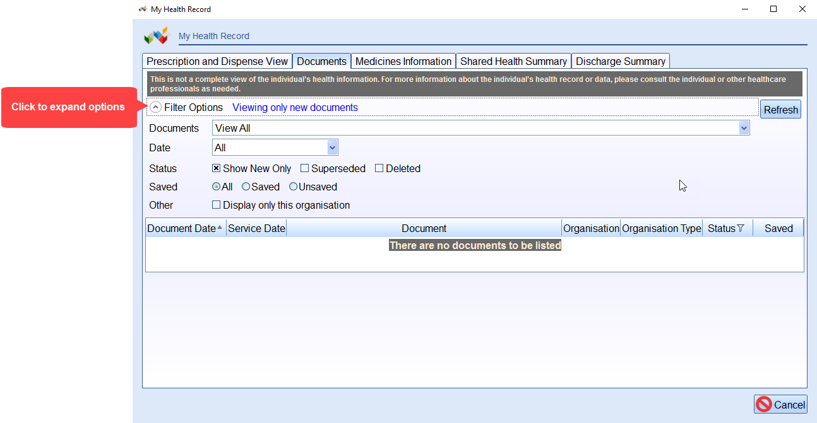Viewport: 817px width, 423px height.
Task: Switch to Prescription and Dispense View tab
Action: 217,61
